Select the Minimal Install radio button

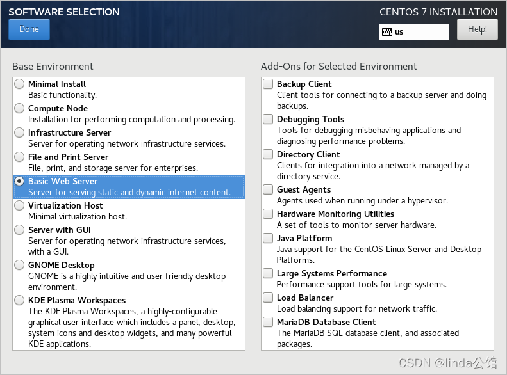pyautogui.click(x=19, y=84)
